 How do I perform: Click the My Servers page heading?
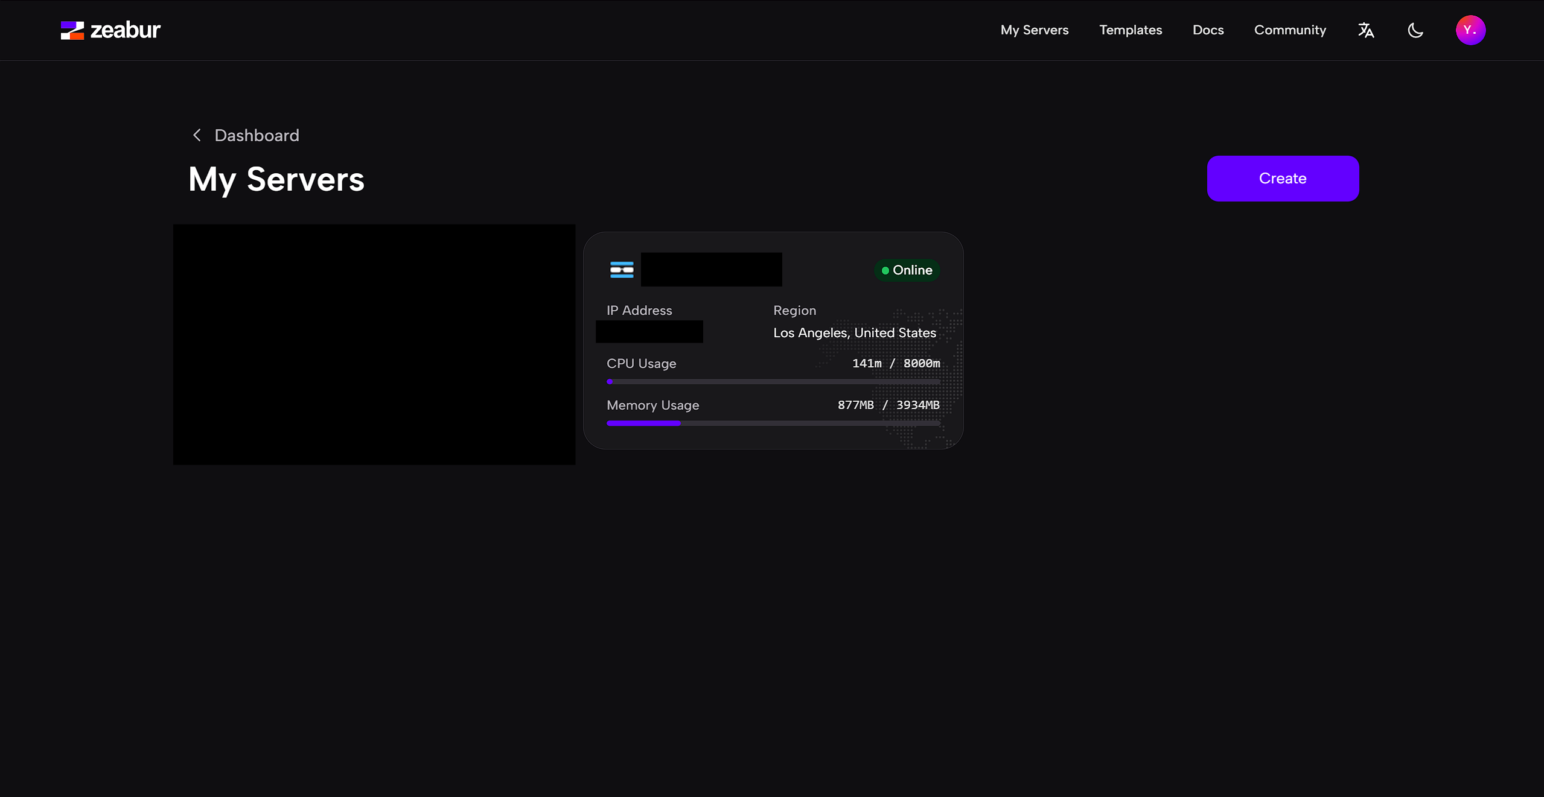pos(276,179)
